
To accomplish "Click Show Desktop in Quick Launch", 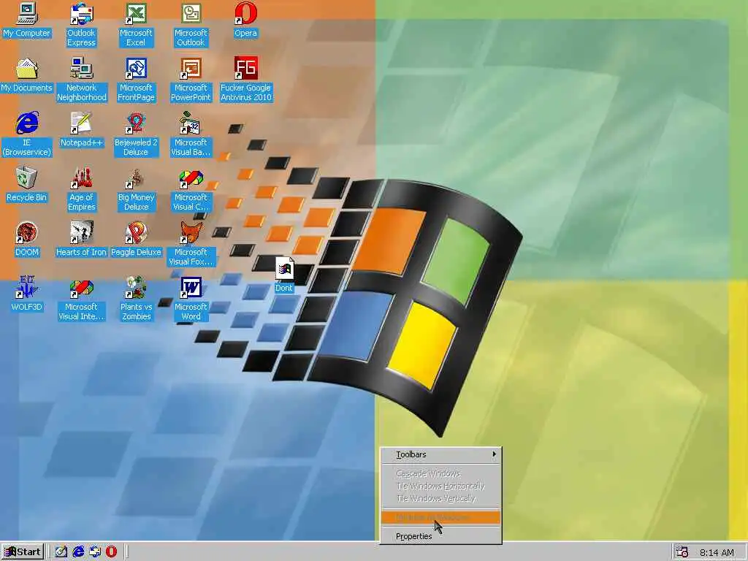I will click(61, 552).
